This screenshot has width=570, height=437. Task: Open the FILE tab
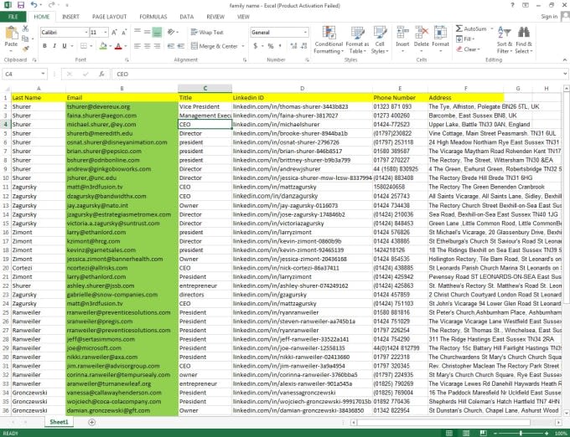(x=13, y=17)
